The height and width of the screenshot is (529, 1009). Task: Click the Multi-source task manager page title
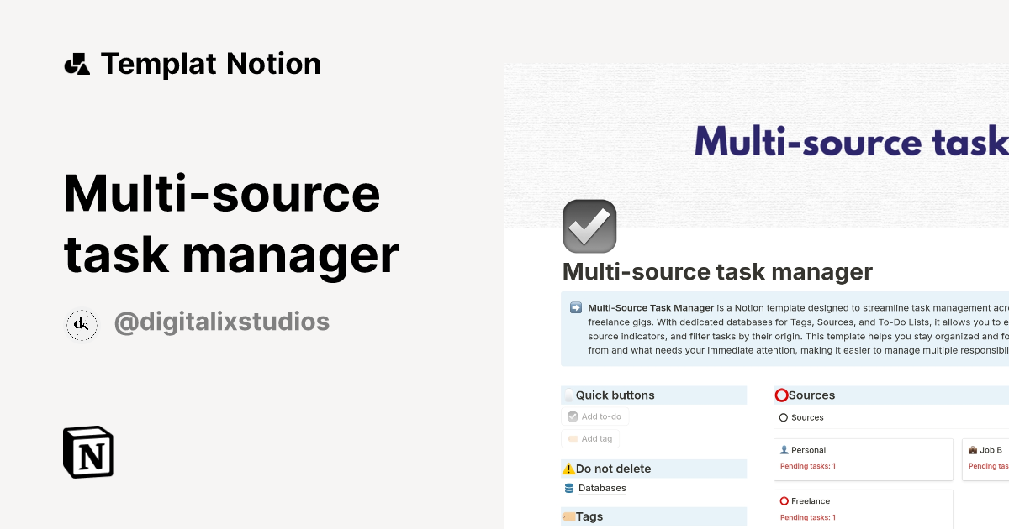click(x=716, y=271)
